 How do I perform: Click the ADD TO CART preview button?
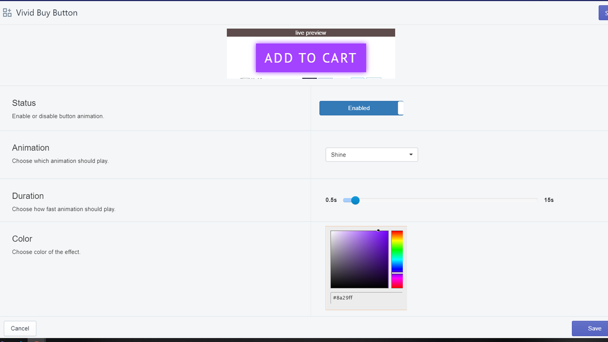point(311,57)
